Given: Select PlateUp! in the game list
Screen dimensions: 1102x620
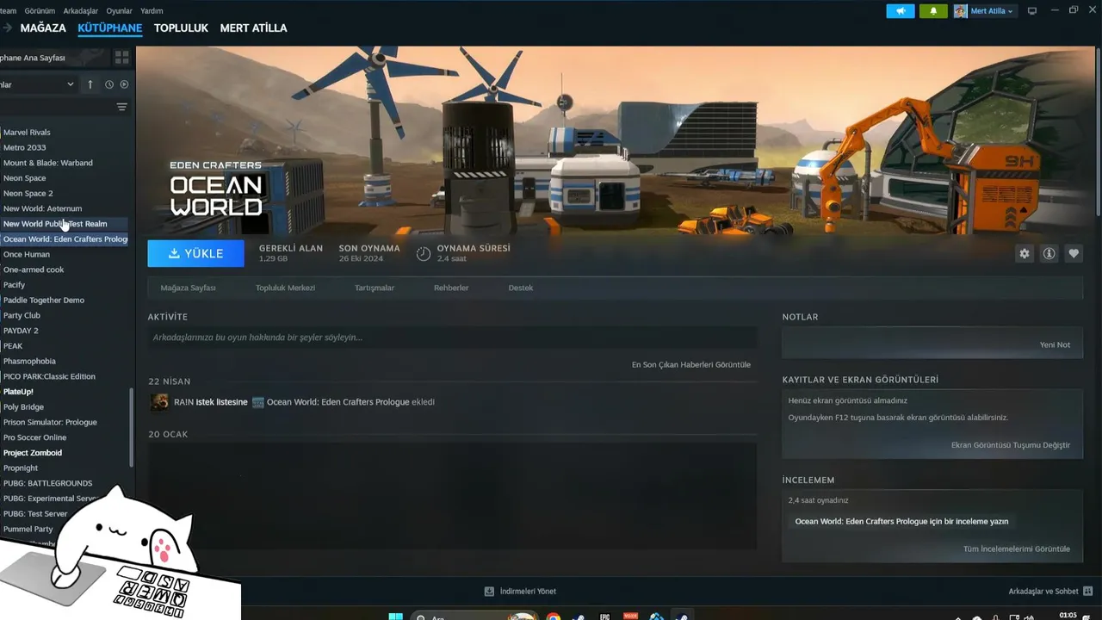Looking at the screenshot, I should (x=18, y=392).
